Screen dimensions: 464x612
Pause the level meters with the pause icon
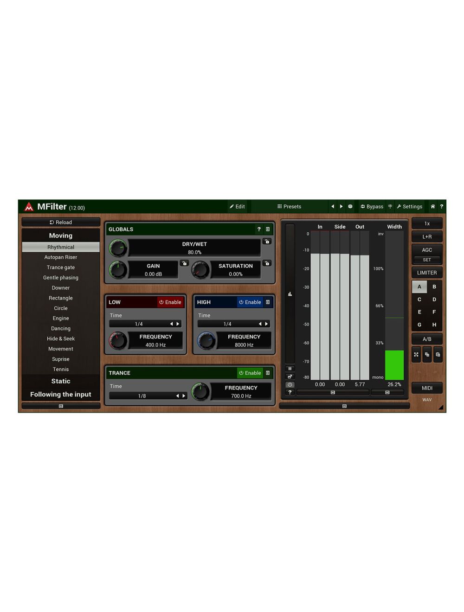click(x=290, y=368)
